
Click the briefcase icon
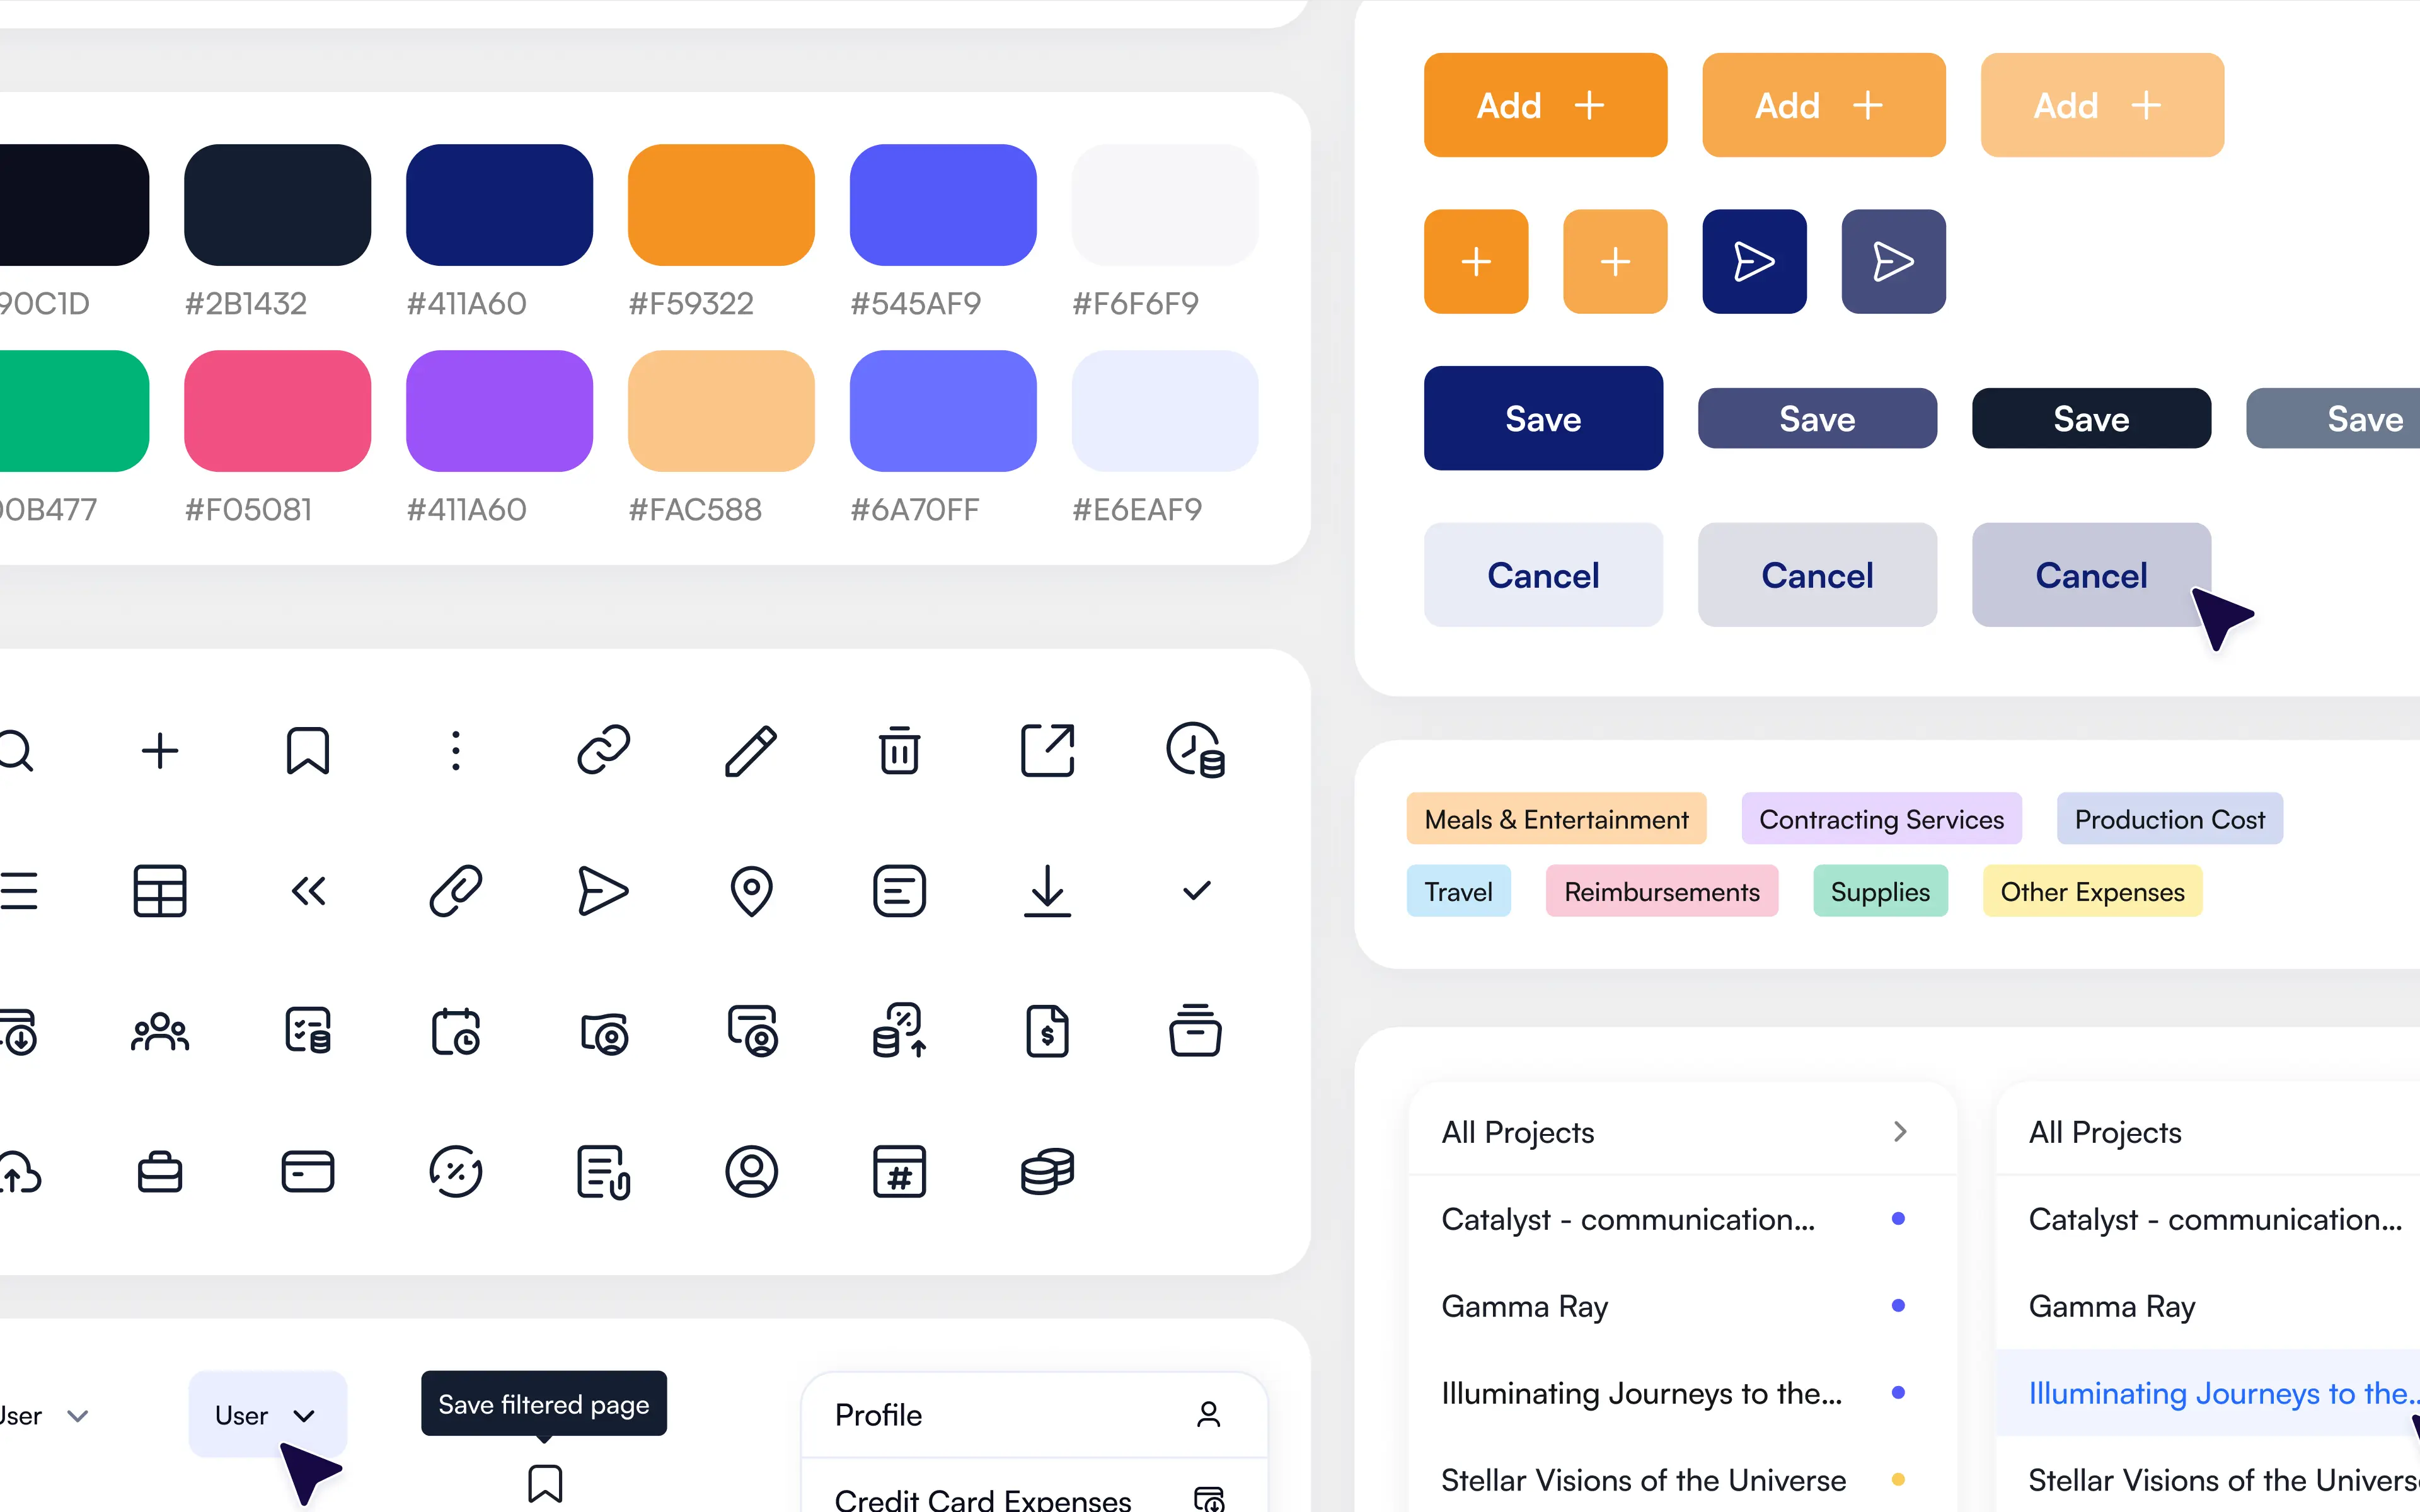(160, 1172)
